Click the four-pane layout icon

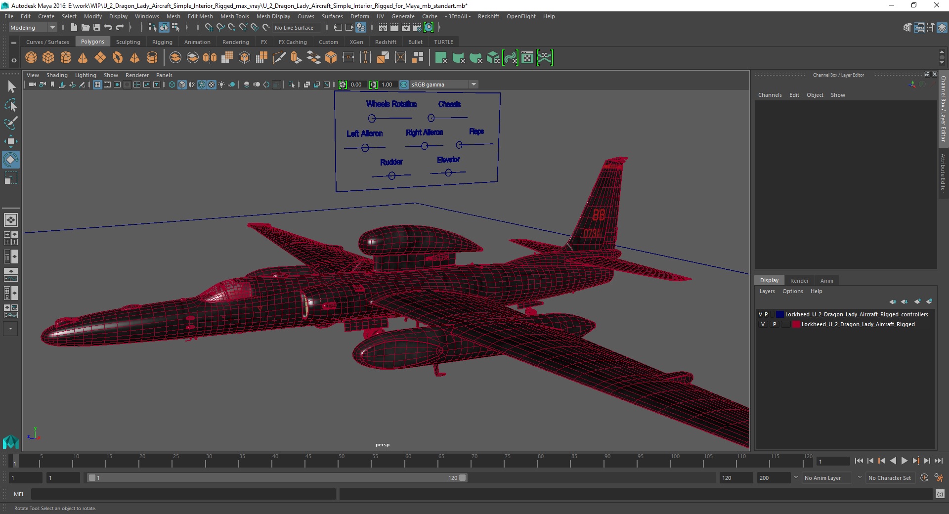11,238
